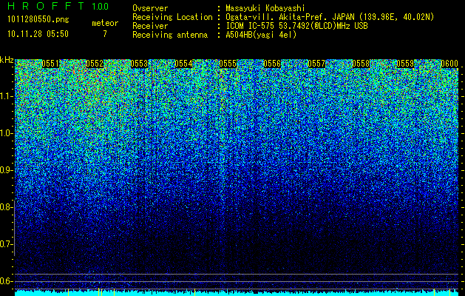Click the 0555 time marker
The image size is (465, 296).
click(x=228, y=64)
